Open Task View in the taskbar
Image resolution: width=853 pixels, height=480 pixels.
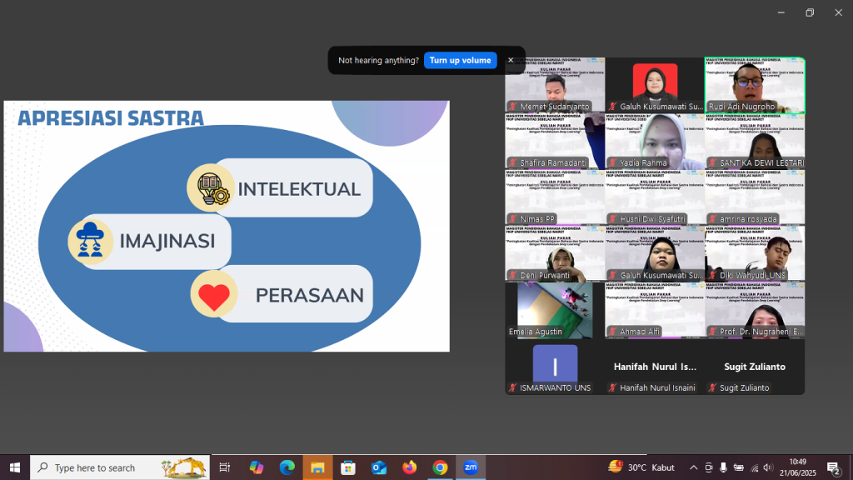pyautogui.click(x=225, y=467)
